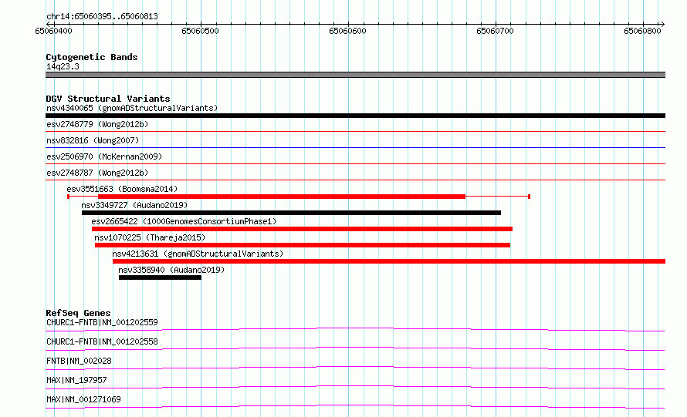
Task: Click the left arrow of the ruler
Action: point(48,24)
